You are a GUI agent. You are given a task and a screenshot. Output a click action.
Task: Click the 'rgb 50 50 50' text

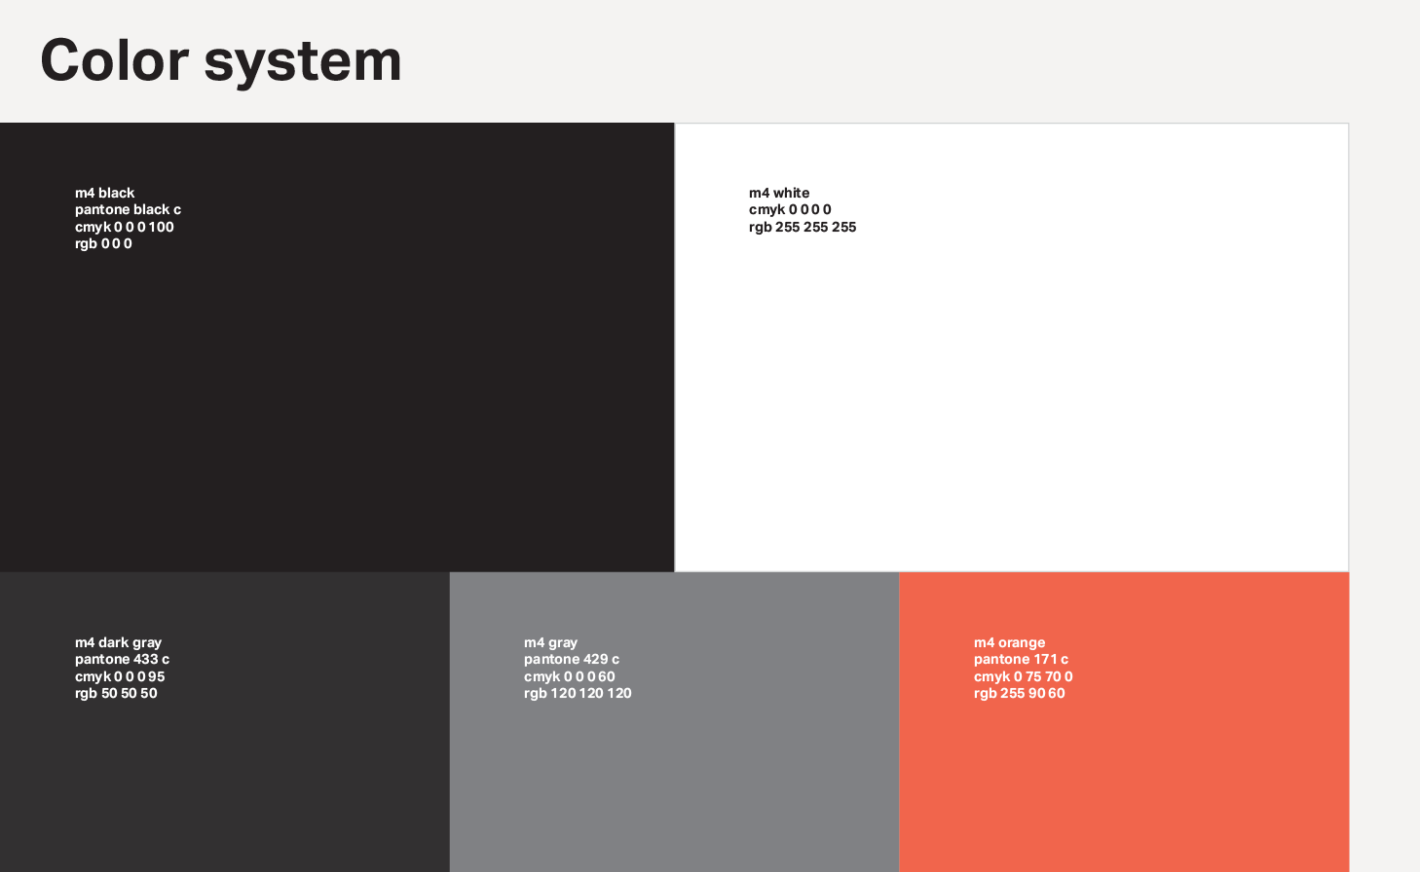[116, 693]
